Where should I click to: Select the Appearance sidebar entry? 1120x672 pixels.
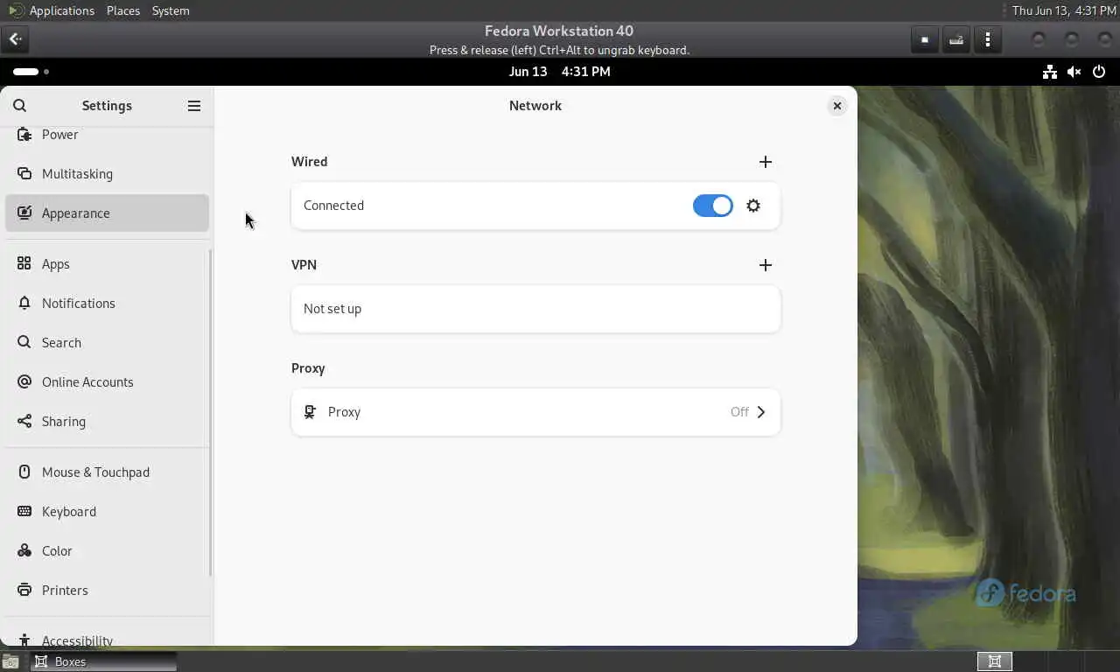point(108,213)
